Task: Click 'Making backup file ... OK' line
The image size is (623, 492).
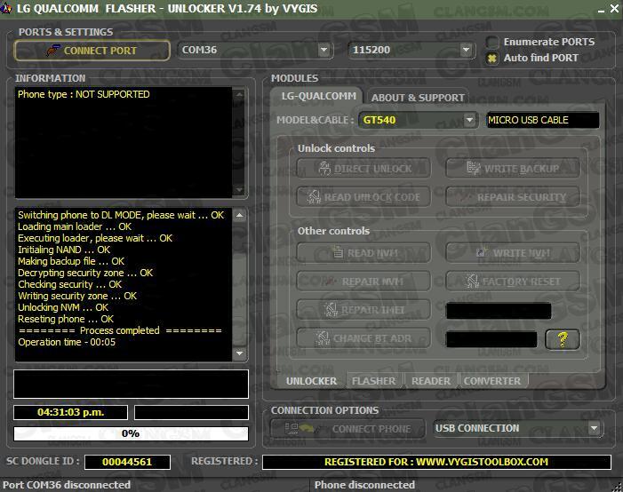Action: (x=71, y=261)
